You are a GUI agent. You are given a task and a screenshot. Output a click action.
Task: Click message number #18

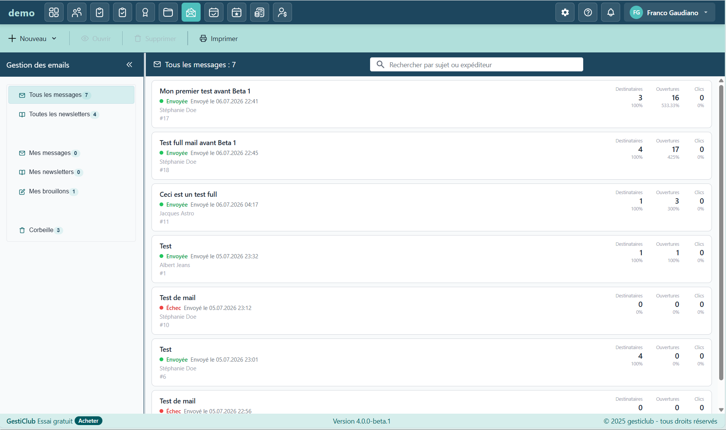pos(164,170)
